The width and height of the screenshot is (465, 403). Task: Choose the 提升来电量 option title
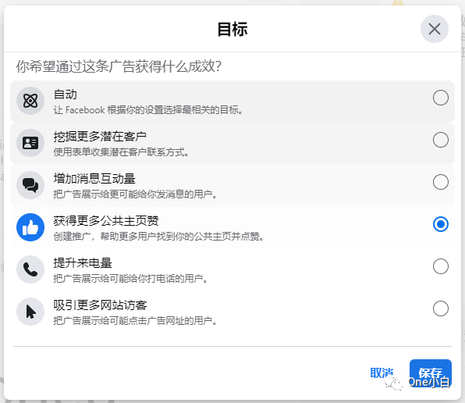tap(83, 263)
